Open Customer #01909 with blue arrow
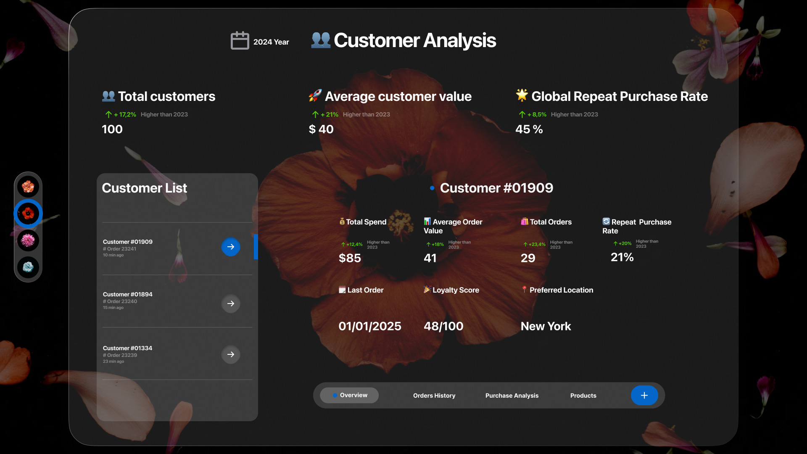Image resolution: width=807 pixels, height=454 pixels. (x=231, y=247)
